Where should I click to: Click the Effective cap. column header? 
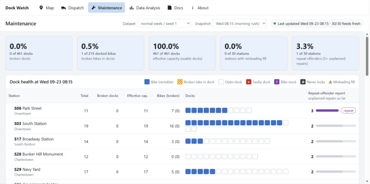tap(138, 96)
